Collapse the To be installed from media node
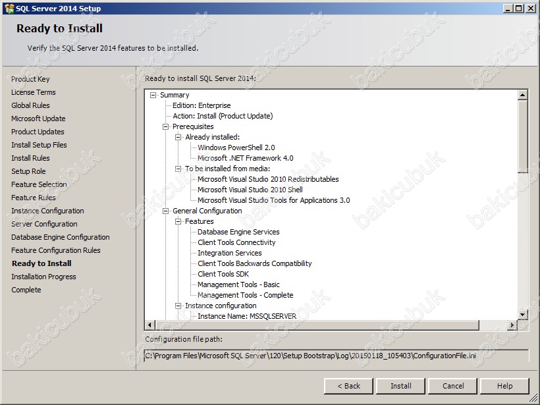 coord(178,169)
